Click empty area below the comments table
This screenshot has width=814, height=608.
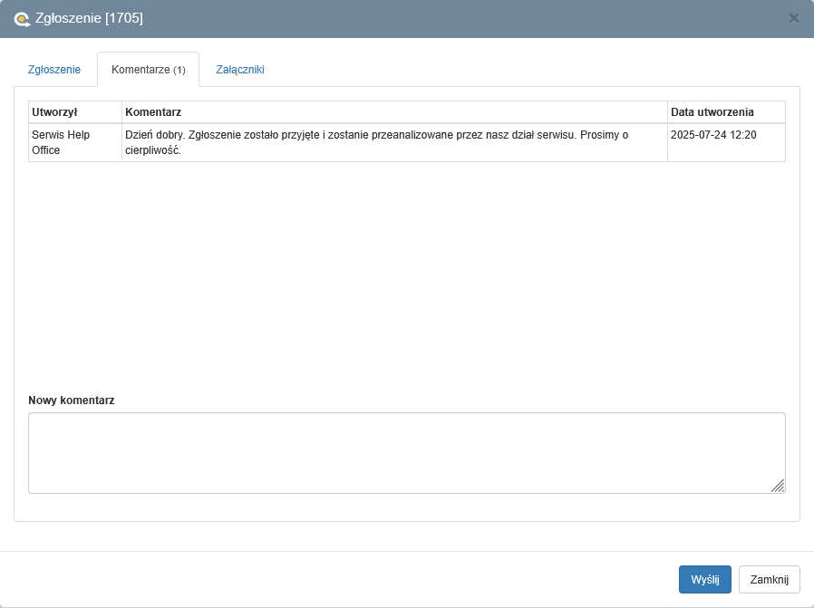406,272
